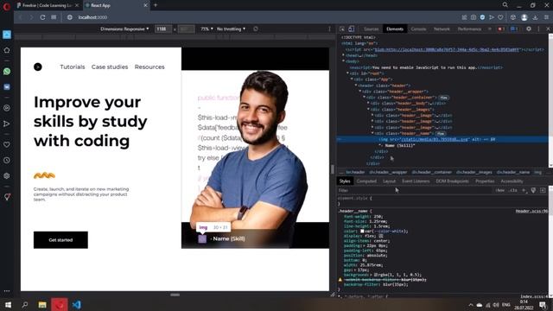Click the white color swatch of color property

pos(362,231)
